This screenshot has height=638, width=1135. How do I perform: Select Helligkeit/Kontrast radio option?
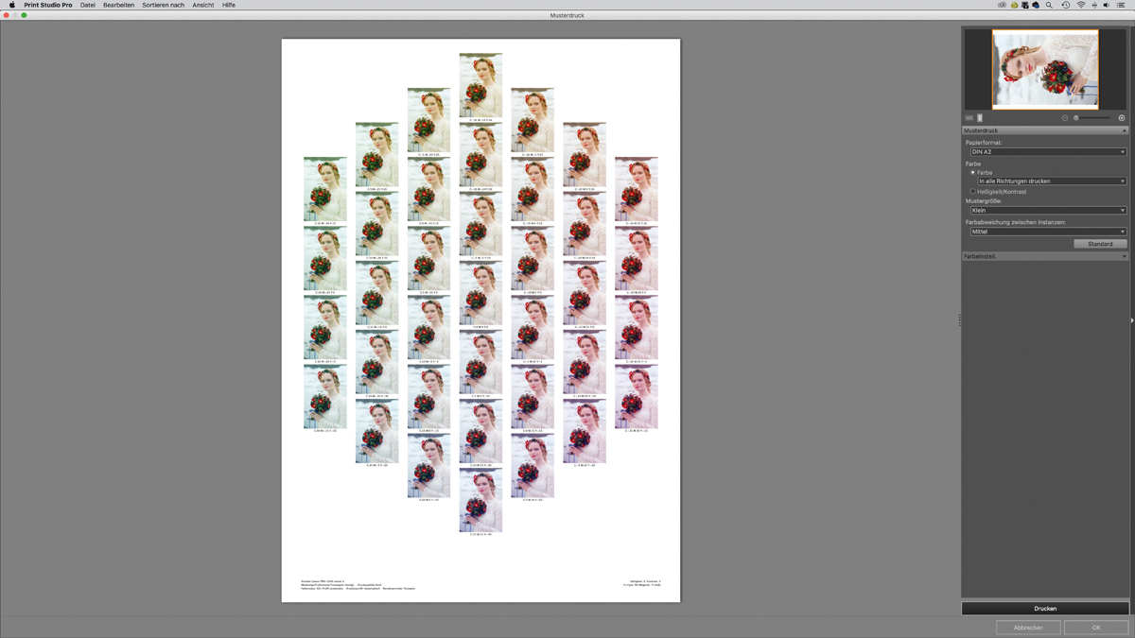click(x=972, y=192)
